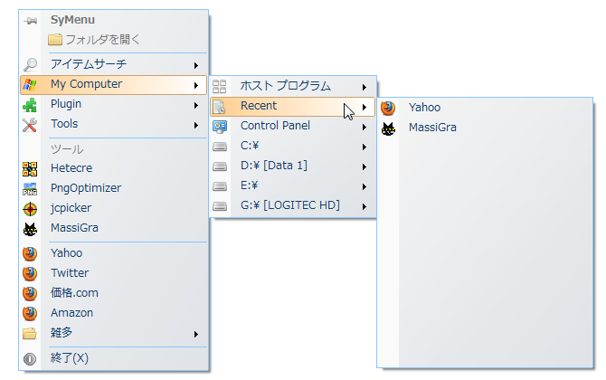
Task: Click the フォルダを開く link
Action: point(94,40)
